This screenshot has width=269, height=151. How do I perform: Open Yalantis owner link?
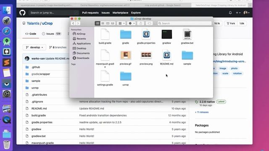click(x=33, y=23)
